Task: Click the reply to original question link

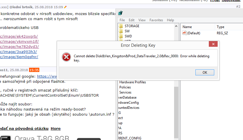Action: (24, 128)
